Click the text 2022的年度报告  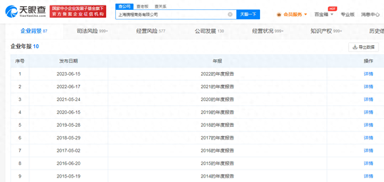click(x=217, y=74)
